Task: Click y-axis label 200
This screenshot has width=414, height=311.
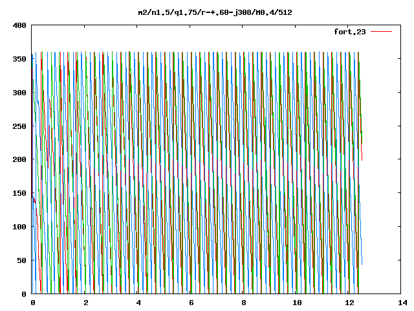Action: tap(19, 159)
